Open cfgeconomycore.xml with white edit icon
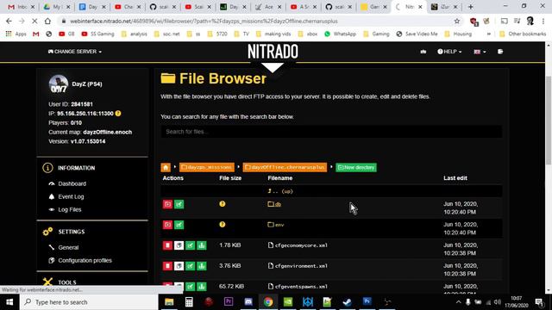Screen dimensions: 552x310 [179, 245]
